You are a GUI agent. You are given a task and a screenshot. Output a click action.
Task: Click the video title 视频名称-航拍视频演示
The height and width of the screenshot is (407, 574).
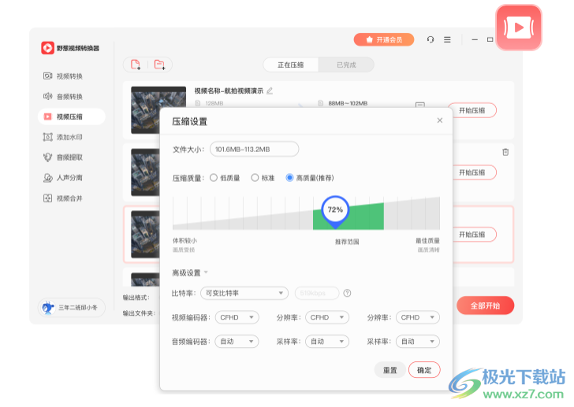[x=229, y=91]
